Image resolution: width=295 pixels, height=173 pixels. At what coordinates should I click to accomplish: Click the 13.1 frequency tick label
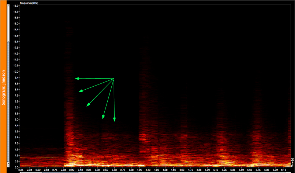16,42
